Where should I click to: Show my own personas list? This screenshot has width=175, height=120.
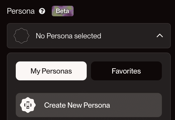tap(51, 71)
